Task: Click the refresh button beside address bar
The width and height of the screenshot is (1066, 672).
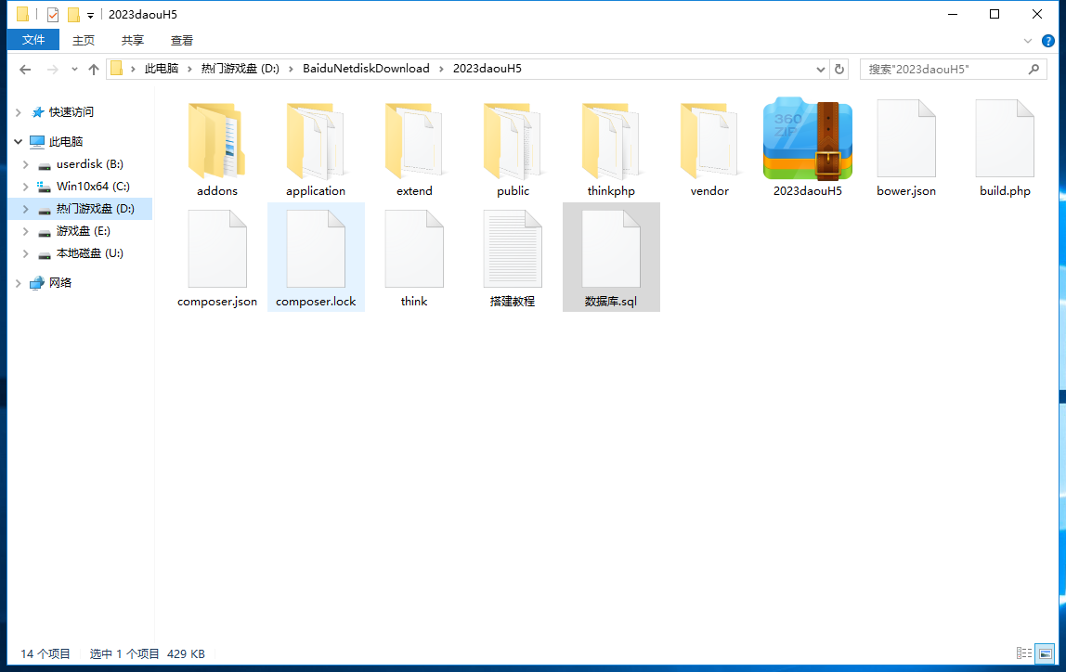Action: point(839,69)
